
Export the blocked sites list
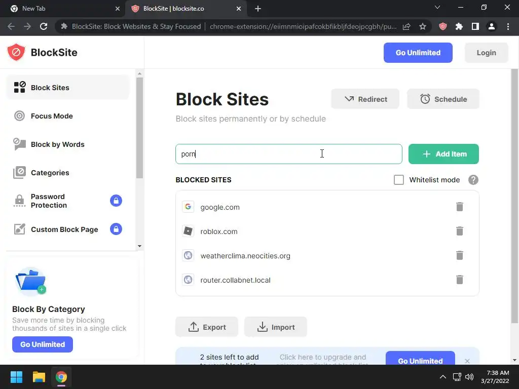[207, 327]
